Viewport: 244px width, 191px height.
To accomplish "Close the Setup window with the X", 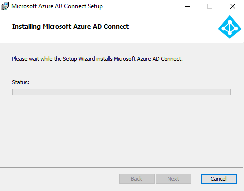I will pos(233,6).
